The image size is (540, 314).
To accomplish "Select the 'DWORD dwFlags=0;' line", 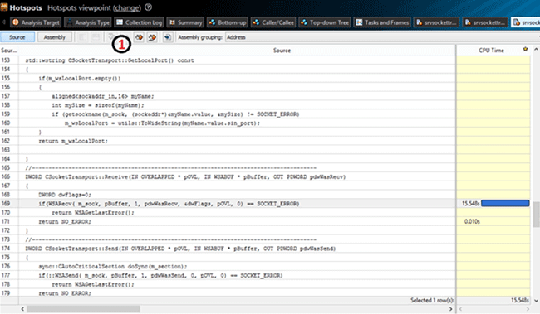I will 65,195.
